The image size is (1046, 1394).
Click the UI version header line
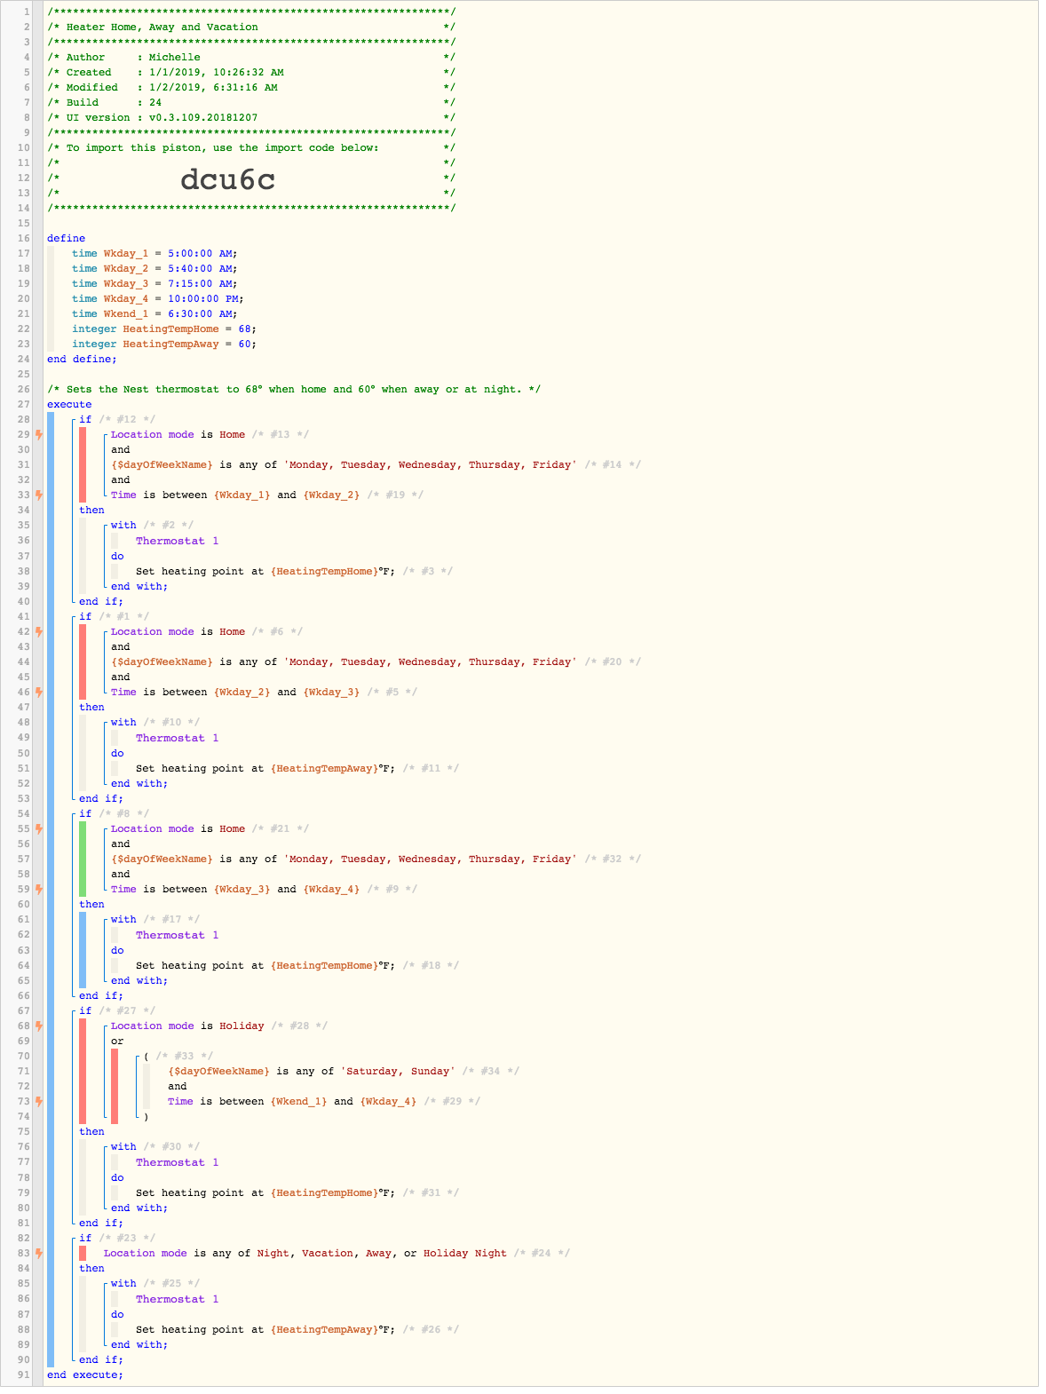pyautogui.click(x=251, y=117)
